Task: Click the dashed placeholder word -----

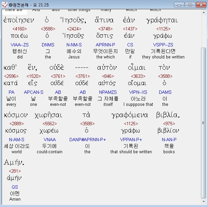Action: point(82,68)
